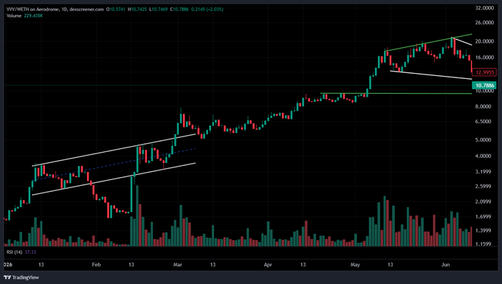Click the 1.6999 price axis label

(x=483, y=217)
